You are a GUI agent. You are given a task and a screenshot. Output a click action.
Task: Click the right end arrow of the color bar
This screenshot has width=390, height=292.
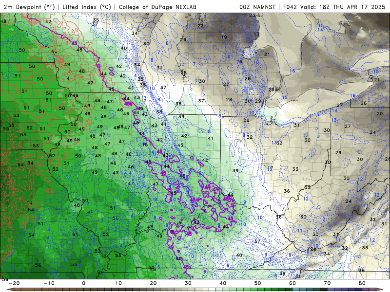(x=380, y=290)
